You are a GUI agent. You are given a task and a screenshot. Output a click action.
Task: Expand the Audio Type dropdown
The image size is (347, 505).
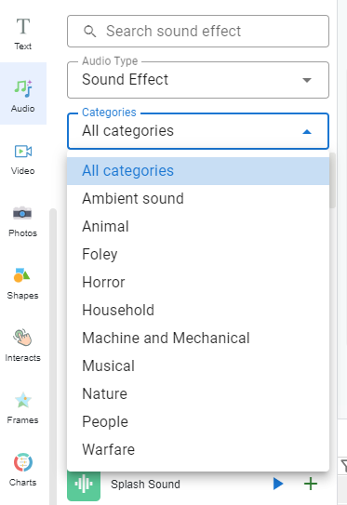tap(198, 80)
